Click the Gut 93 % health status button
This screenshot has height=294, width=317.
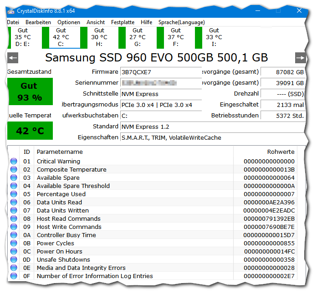click(x=30, y=91)
